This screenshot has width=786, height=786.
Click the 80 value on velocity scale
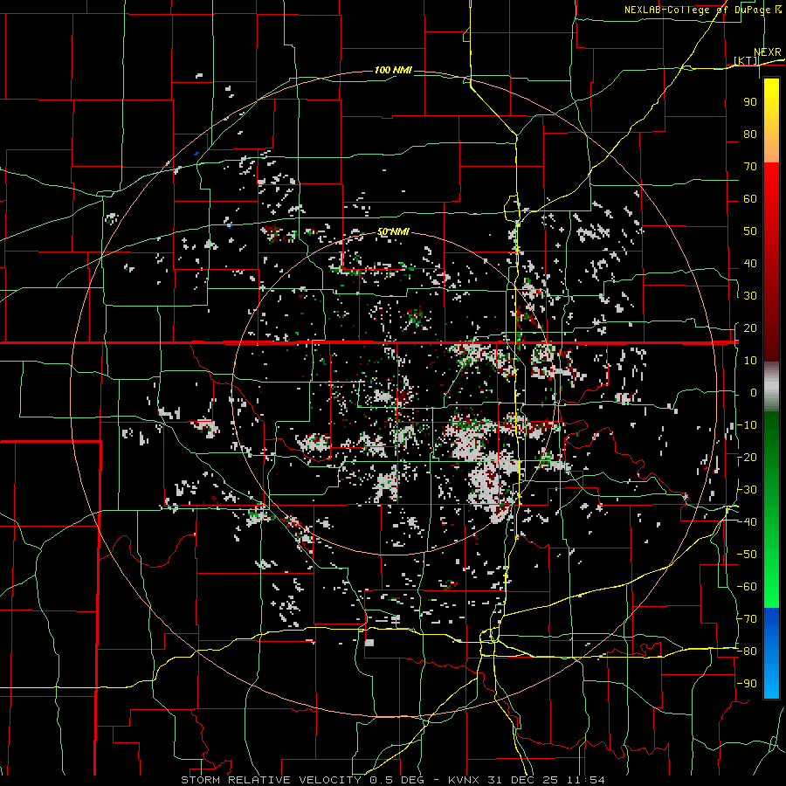(x=750, y=134)
